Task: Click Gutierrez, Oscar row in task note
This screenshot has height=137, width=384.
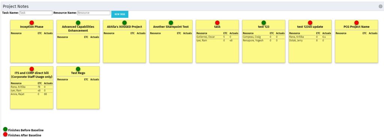Action: point(217,37)
